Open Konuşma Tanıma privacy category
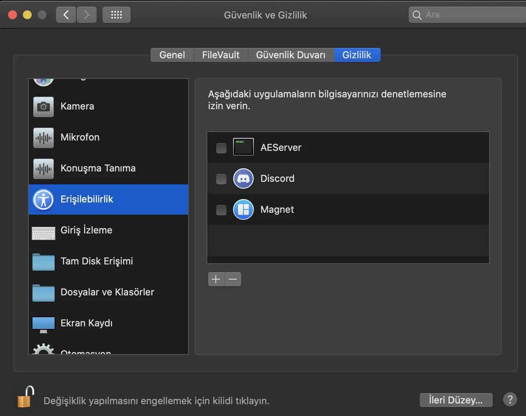 click(98, 169)
